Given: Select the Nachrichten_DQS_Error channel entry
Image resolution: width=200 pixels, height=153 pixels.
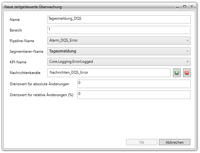Looking at the screenshot, I should [69, 72].
